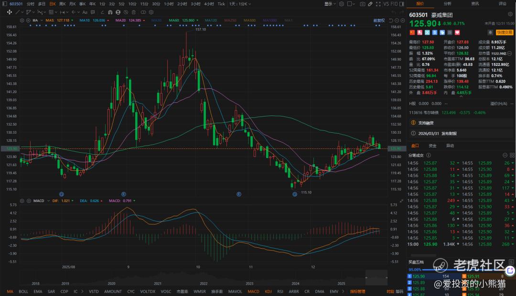This screenshot has height=296, width=516.
Task: Click 113616 韦尔转债 convertible bond link
Action: 424,113
